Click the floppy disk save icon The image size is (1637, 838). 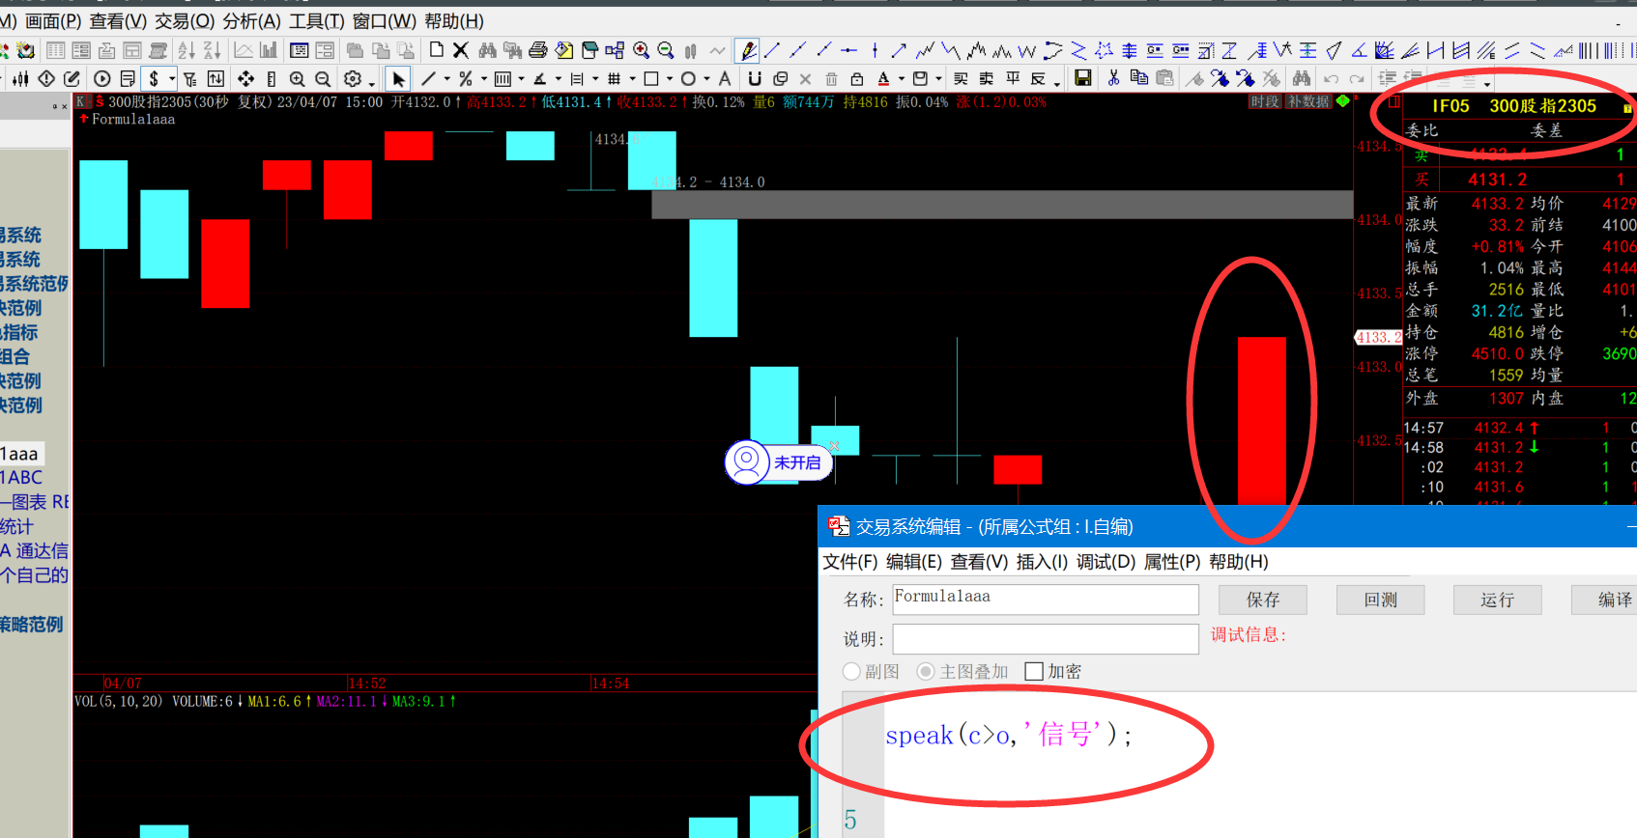1083,79
